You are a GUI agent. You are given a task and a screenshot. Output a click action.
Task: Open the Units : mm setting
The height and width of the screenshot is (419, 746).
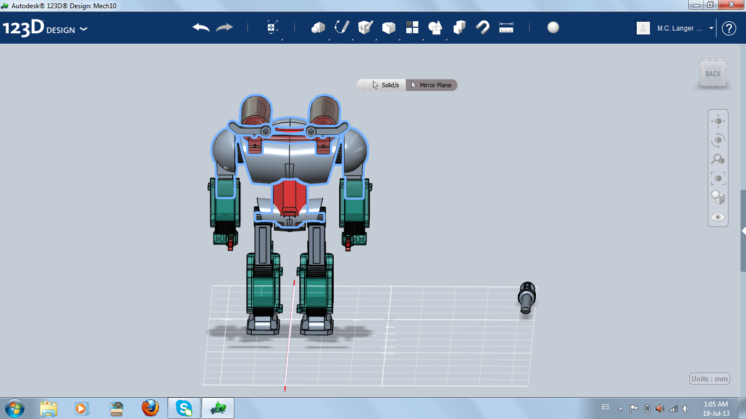(x=710, y=379)
